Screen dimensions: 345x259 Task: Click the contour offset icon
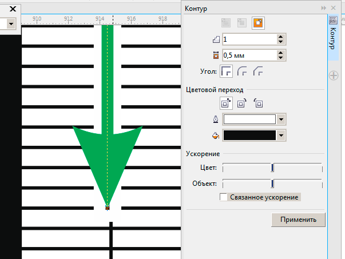point(216,55)
